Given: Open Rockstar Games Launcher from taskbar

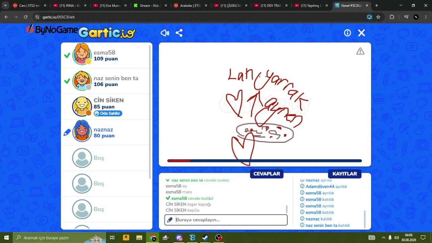Looking at the screenshot, I should [x=126, y=238].
